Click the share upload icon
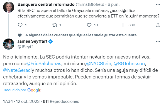This screenshot has width=166, height=107. pyautogui.click(x=158, y=25)
